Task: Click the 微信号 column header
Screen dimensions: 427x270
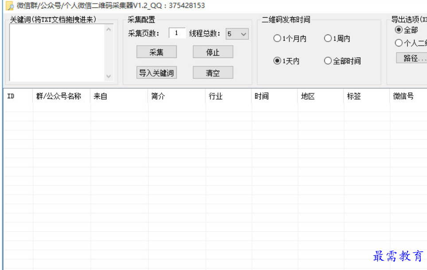Action: point(408,96)
